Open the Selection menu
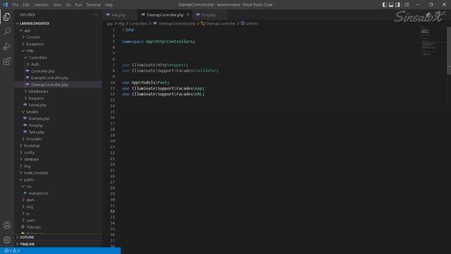 [41, 5]
